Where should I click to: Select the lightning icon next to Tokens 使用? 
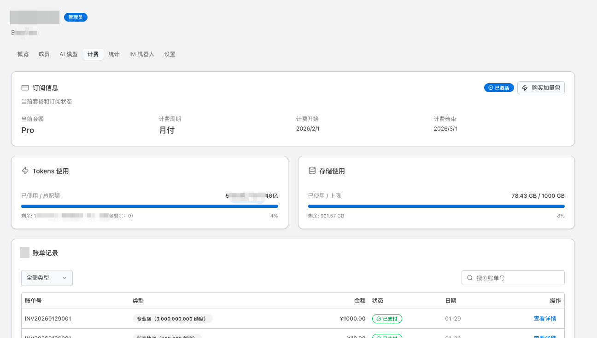pyautogui.click(x=25, y=171)
